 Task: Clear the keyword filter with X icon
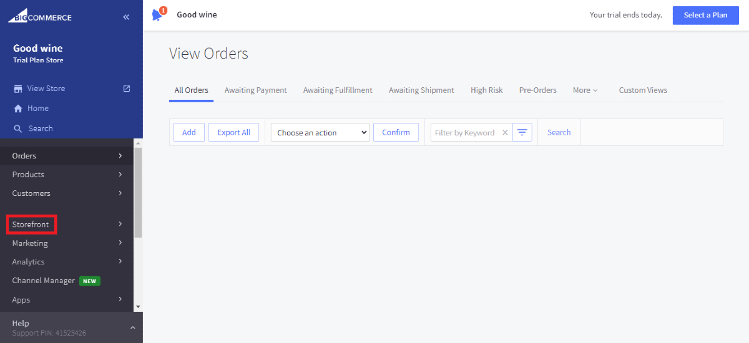coord(505,133)
